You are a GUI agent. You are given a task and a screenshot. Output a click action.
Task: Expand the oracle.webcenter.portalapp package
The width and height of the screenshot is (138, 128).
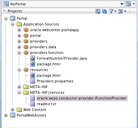tap(19, 30)
